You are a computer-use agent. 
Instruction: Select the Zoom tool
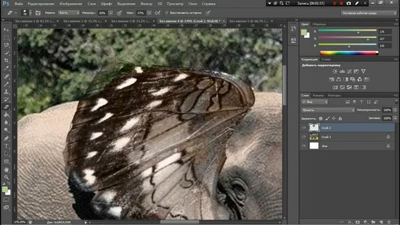(6, 177)
